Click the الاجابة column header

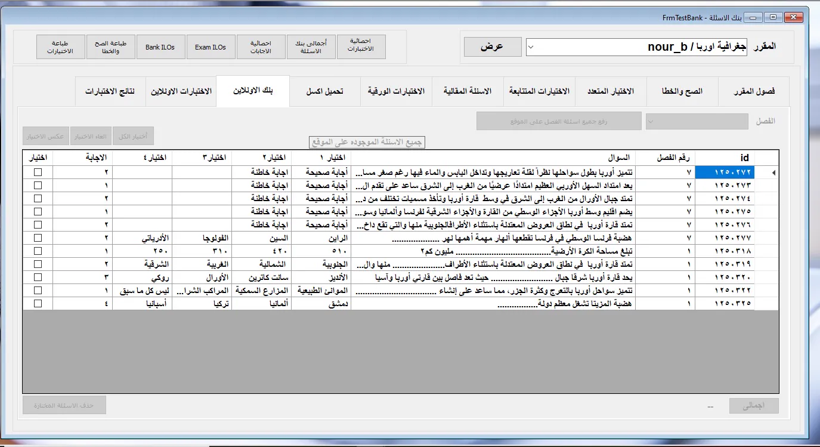click(83, 158)
